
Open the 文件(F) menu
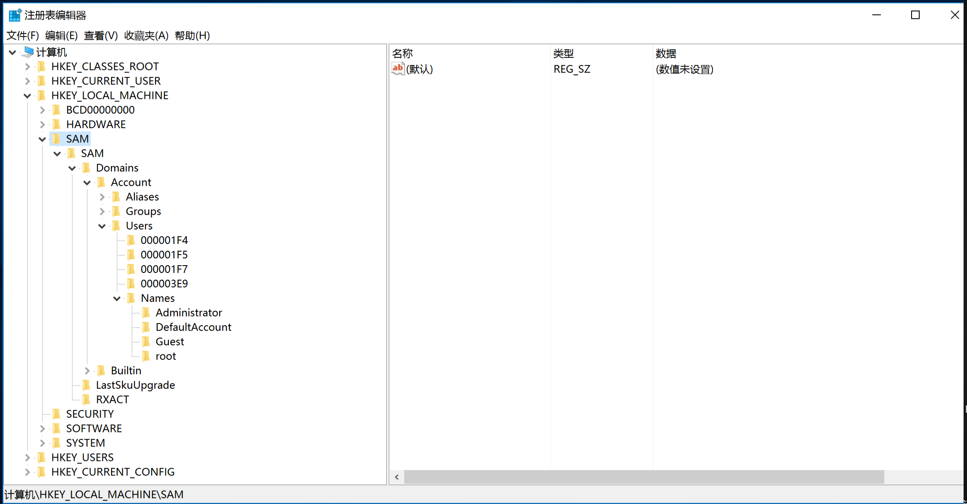pyautogui.click(x=23, y=35)
